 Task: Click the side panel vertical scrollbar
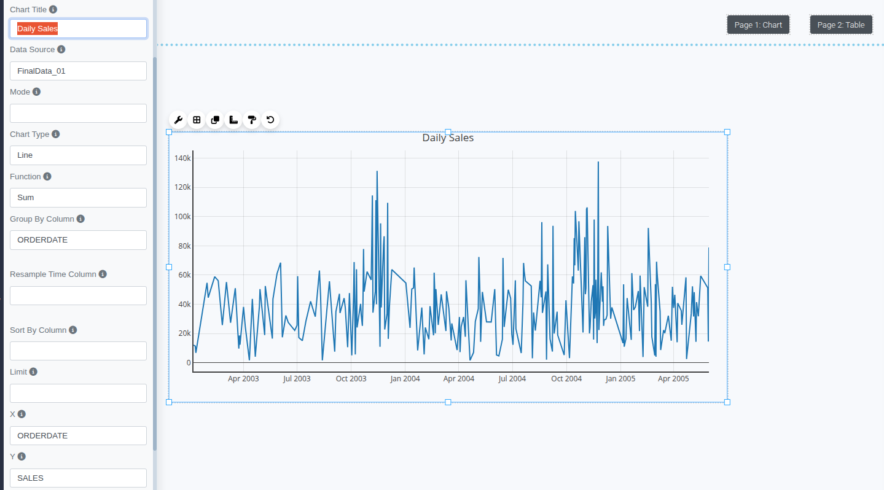(155, 246)
